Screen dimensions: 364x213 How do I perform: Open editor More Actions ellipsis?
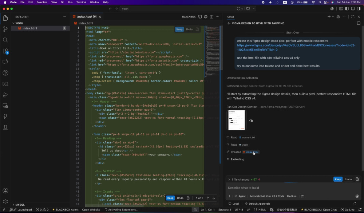coord(217,17)
